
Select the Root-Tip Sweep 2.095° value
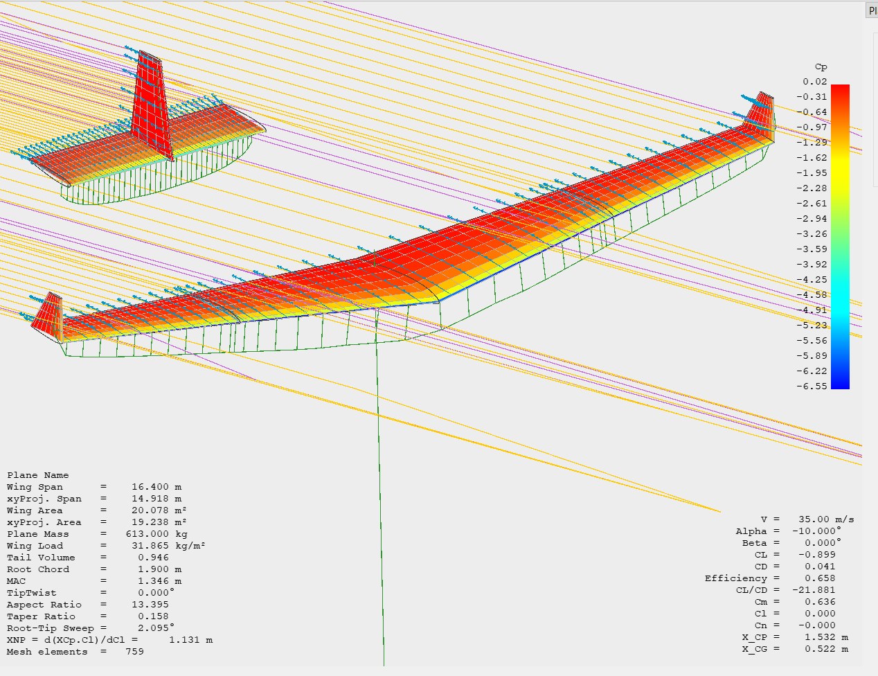(156, 628)
